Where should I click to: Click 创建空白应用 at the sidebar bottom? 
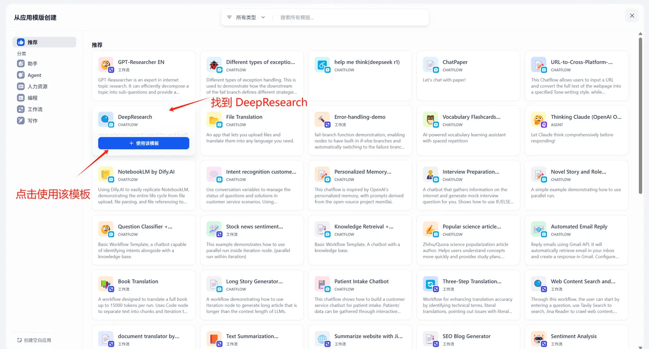34,340
